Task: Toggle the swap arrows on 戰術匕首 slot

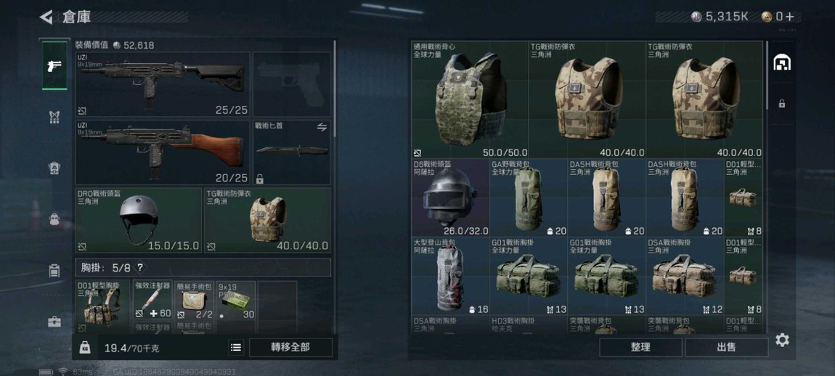Action: 322,127
